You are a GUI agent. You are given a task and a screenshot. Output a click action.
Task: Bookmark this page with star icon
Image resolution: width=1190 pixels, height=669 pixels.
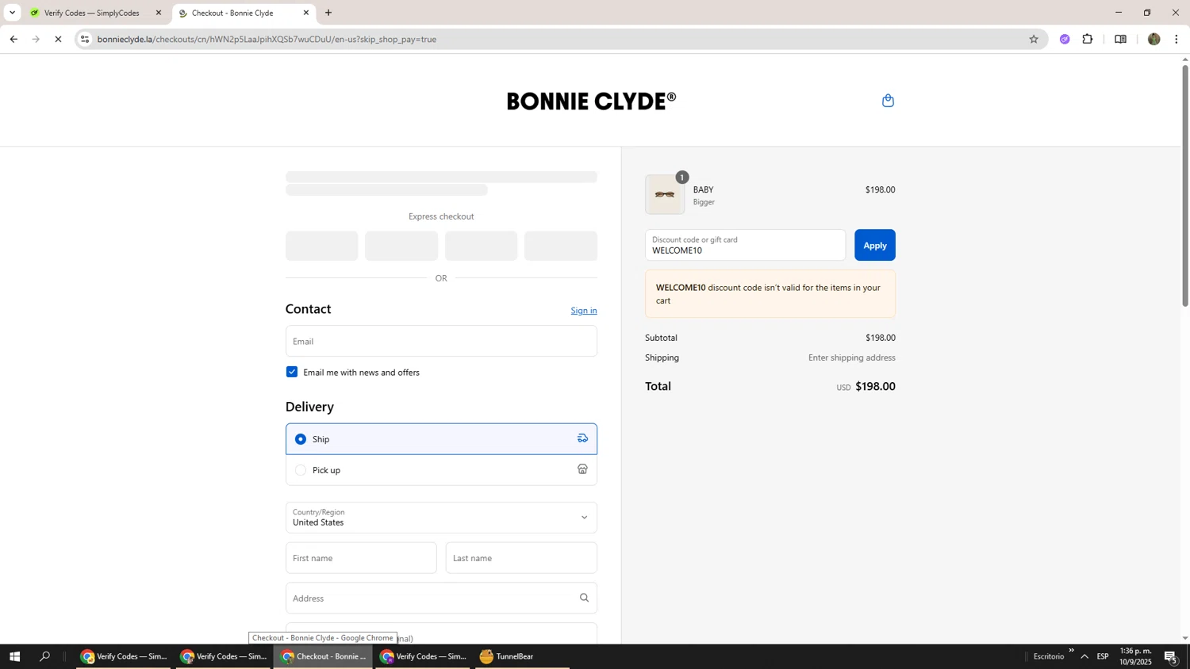point(1034,39)
